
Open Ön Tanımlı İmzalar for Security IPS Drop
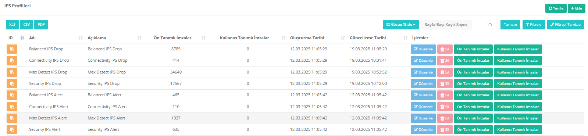click(473, 84)
